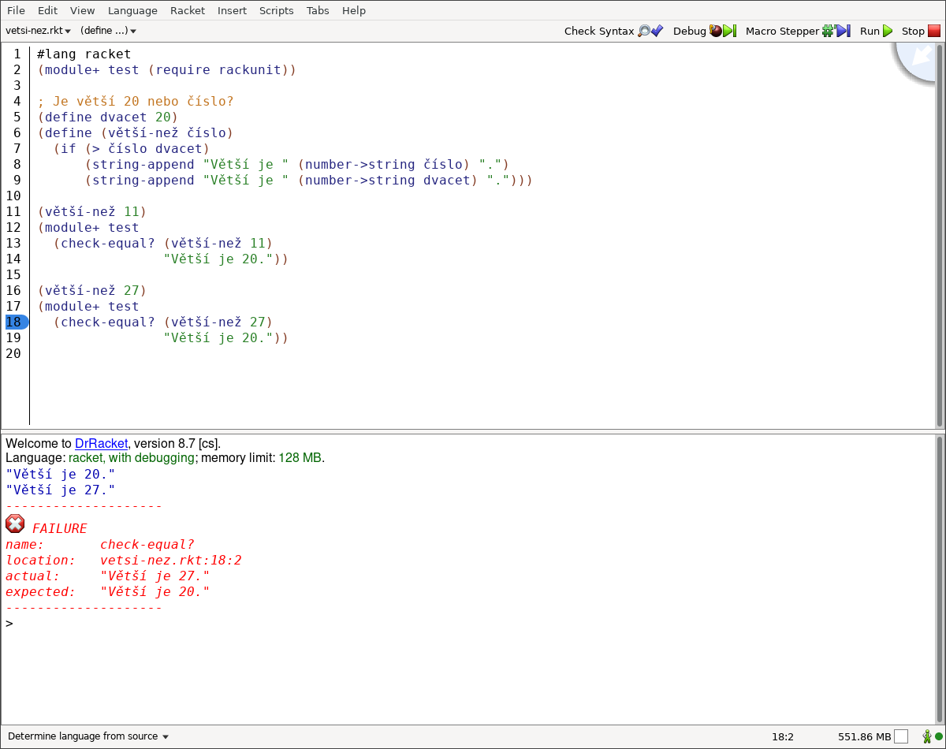Click the blue arrow corner icon in editor

(920, 58)
